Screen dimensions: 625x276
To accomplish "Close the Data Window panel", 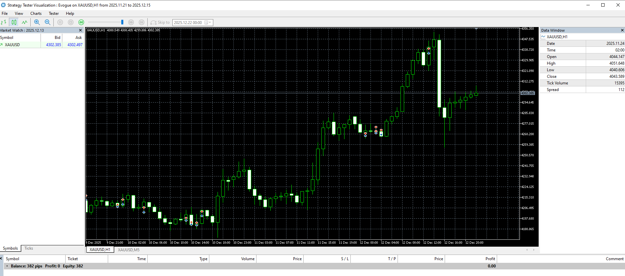I will pyautogui.click(x=622, y=30).
